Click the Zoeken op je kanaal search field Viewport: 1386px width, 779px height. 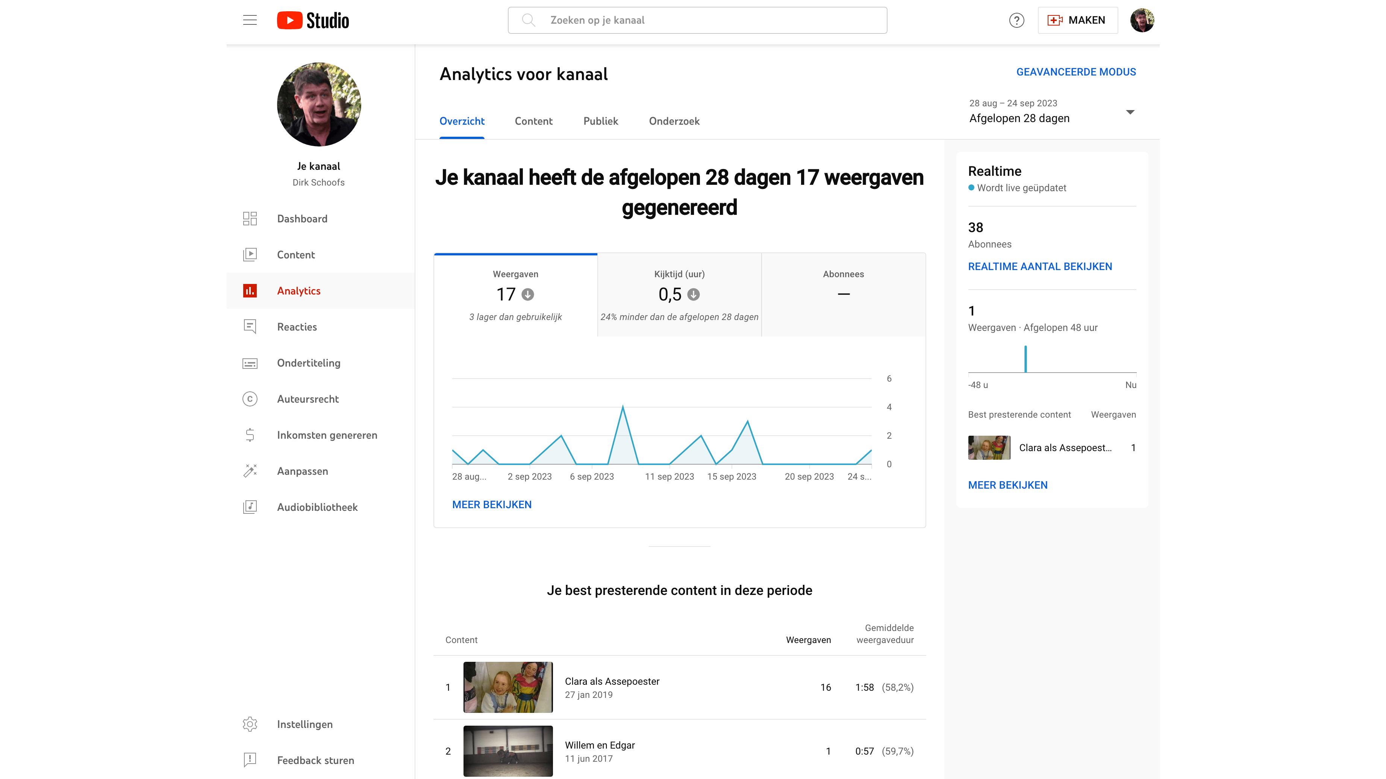click(697, 20)
